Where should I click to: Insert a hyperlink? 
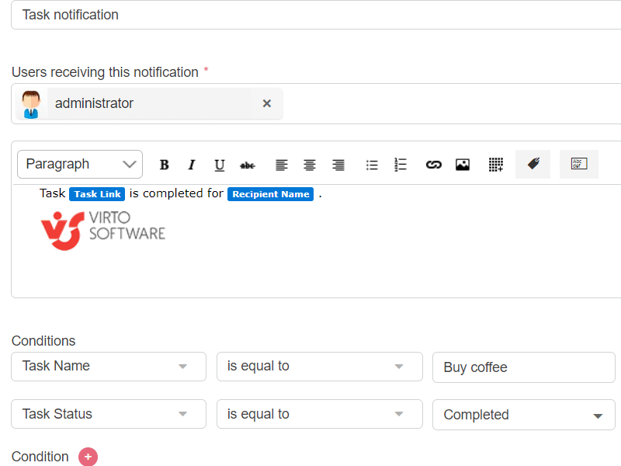[434, 165]
